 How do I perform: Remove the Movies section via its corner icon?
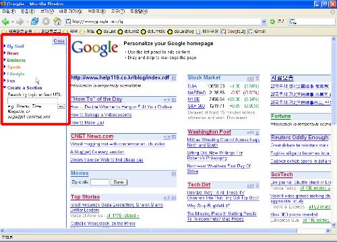174,174
